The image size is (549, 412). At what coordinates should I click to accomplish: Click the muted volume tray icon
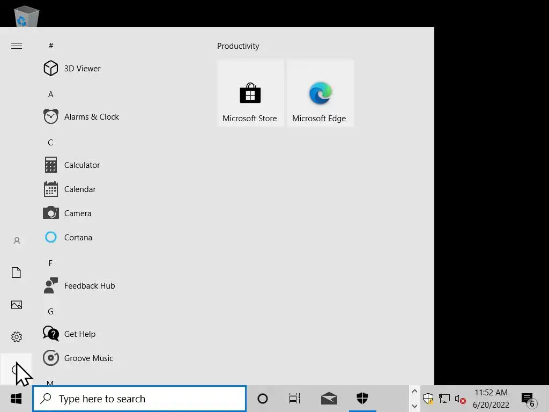point(460,399)
